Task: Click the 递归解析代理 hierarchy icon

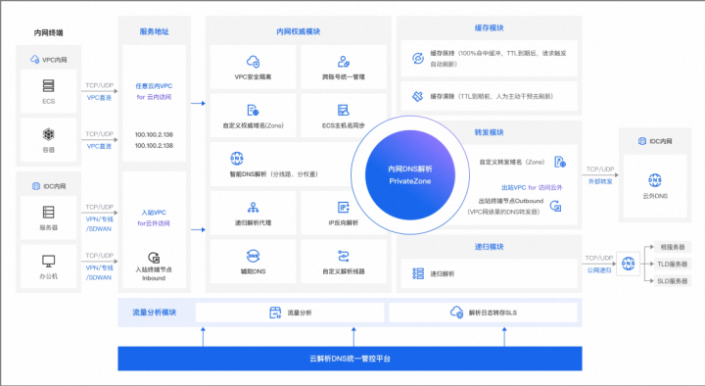Action: 254,208
